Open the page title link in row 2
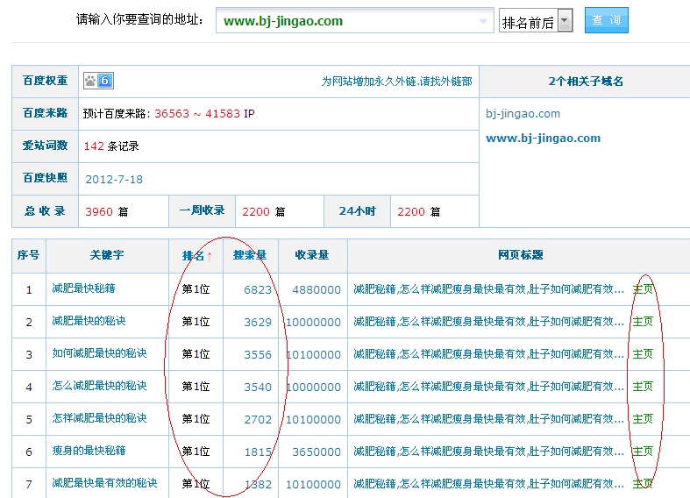 483,322
